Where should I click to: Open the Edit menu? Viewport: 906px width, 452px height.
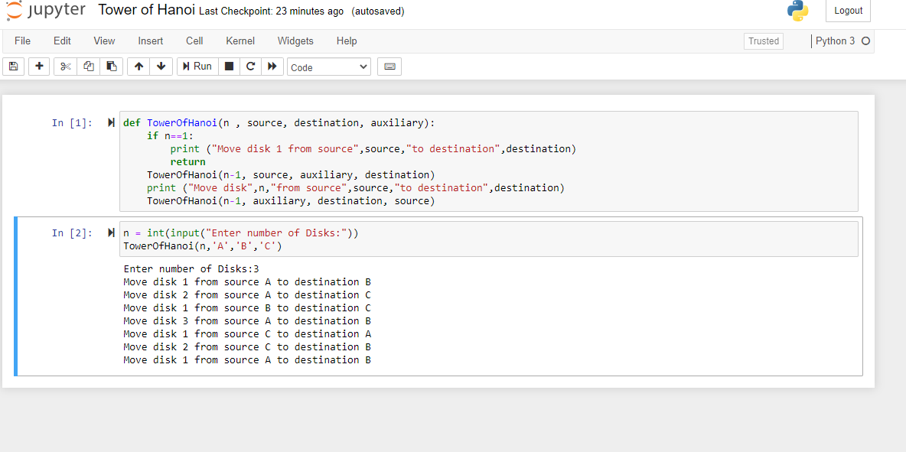click(x=62, y=41)
